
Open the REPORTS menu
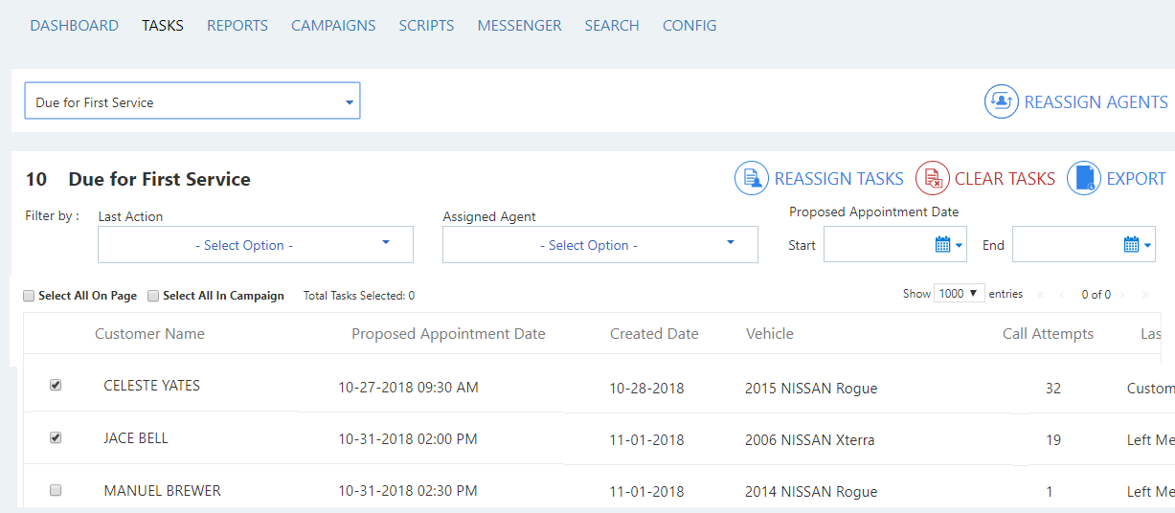[x=237, y=26]
